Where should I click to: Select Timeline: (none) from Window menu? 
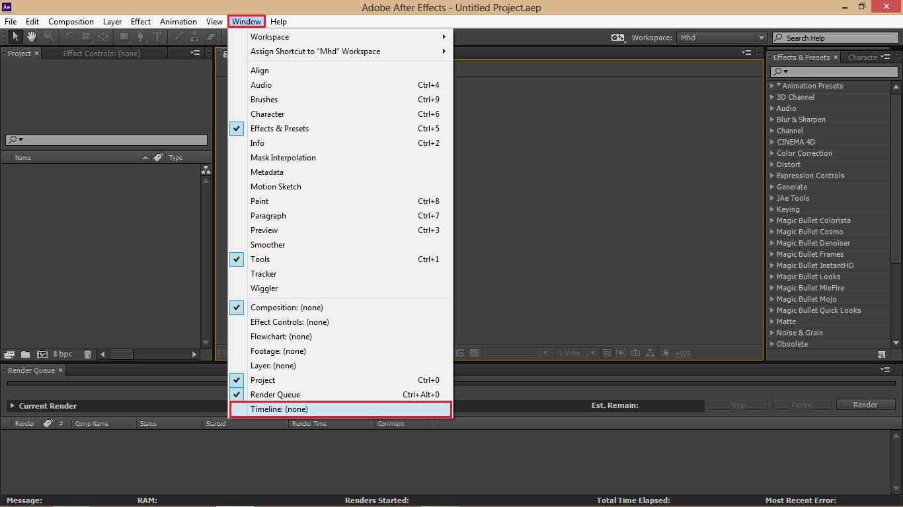pos(340,409)
